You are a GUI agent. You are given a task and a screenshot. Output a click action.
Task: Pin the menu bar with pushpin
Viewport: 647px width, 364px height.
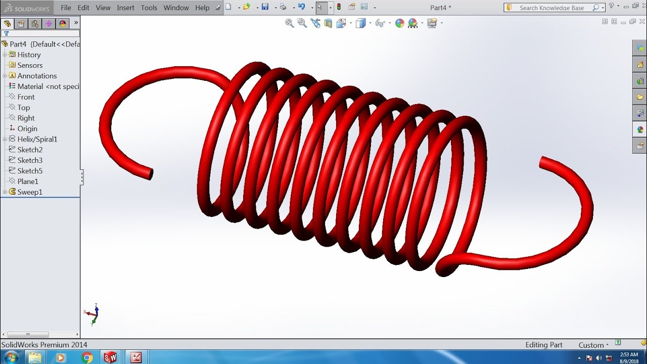pos(218,8)
